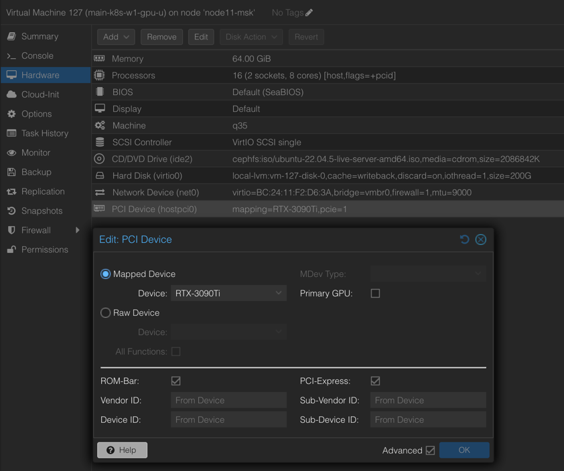Open the Cloud-Init section
This screenshot has width=564, height=471.
pyautogui.click(x=40, y=94)
